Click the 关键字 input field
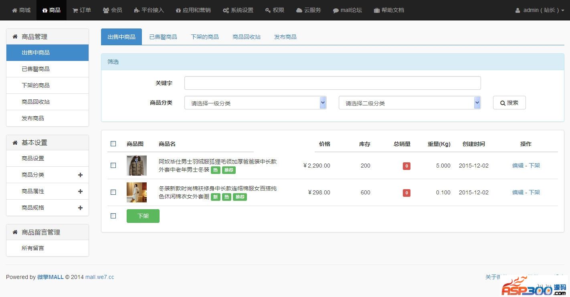 click(x=332, y=83)
